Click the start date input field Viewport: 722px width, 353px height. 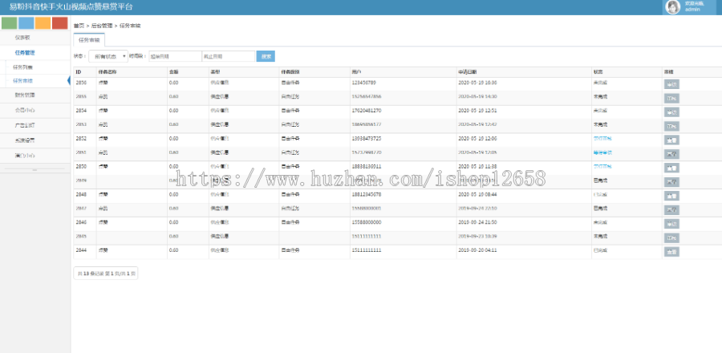click(x=174, y=56)
